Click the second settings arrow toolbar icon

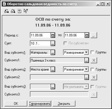click(x=13, y=11)
